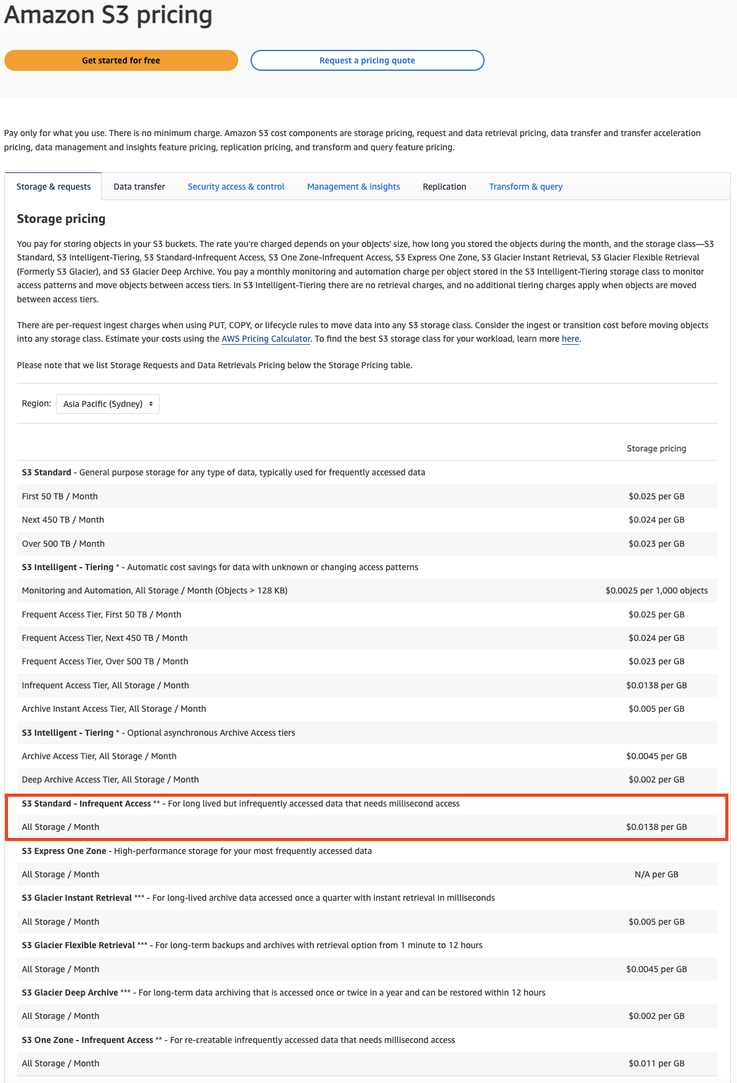This screenshot has height=1083, width=737.
Task: Switch to the Replication tab
Action: (445, 187)
